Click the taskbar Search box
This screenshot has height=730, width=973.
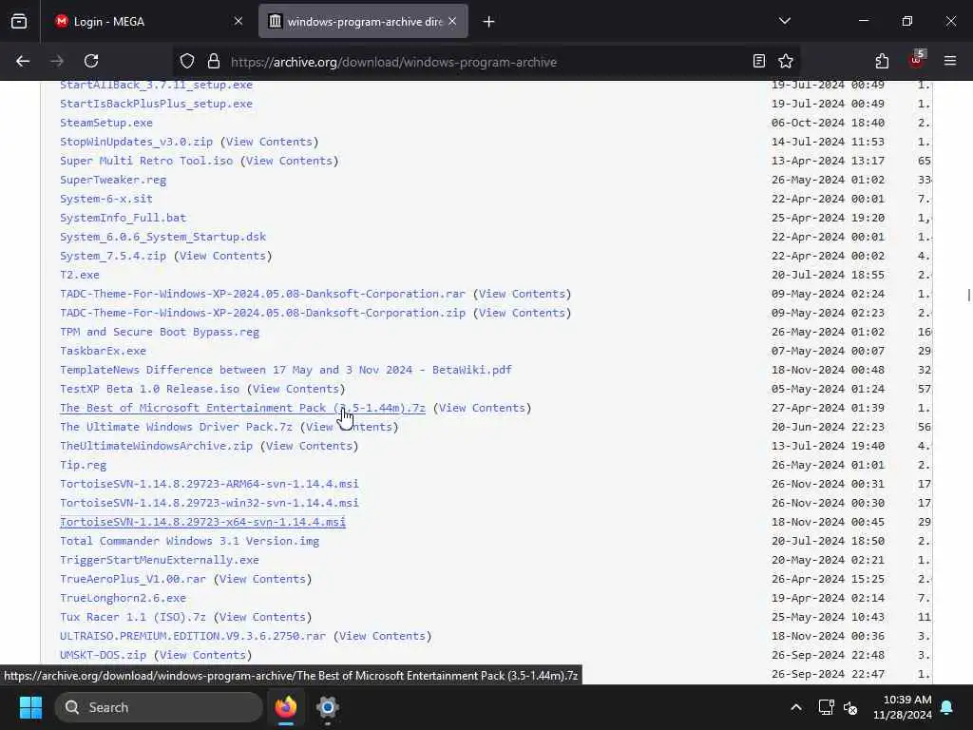[x=159, y=707]
